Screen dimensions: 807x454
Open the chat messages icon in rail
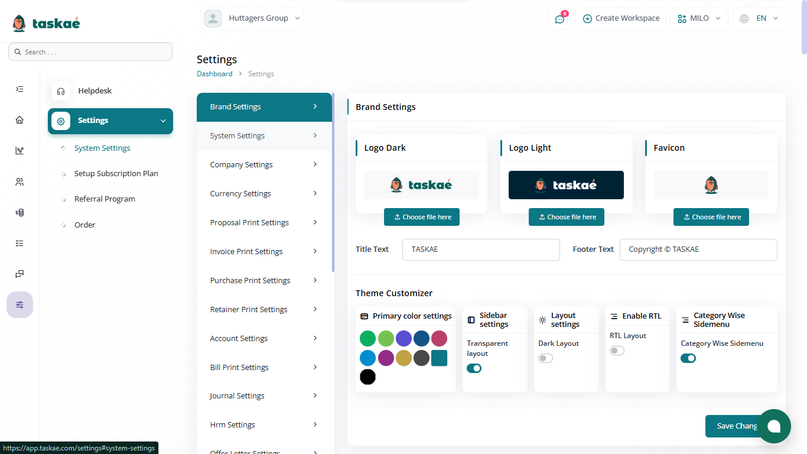pos(19,274)
